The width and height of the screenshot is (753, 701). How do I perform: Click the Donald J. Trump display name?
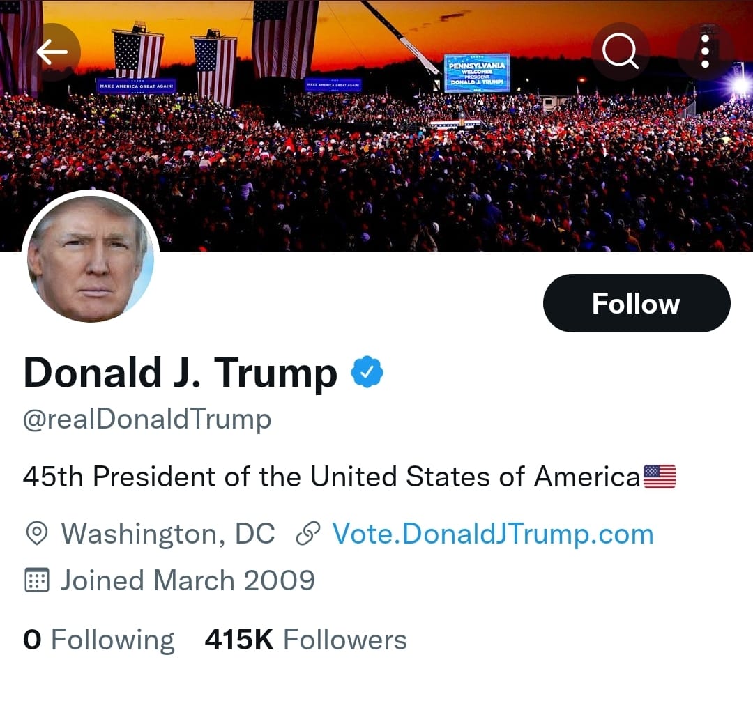(180, 373)
